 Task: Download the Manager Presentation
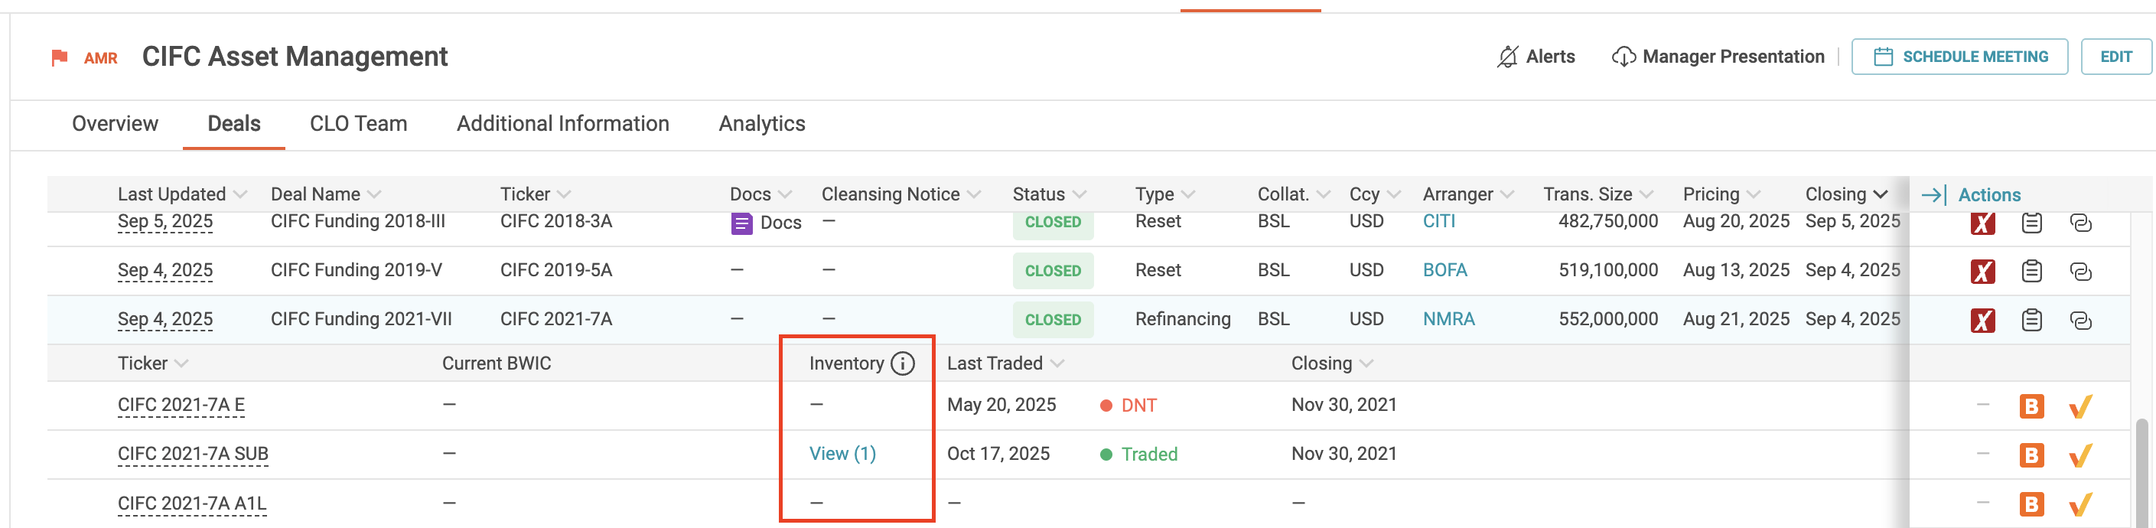(x=1718, y=57)
